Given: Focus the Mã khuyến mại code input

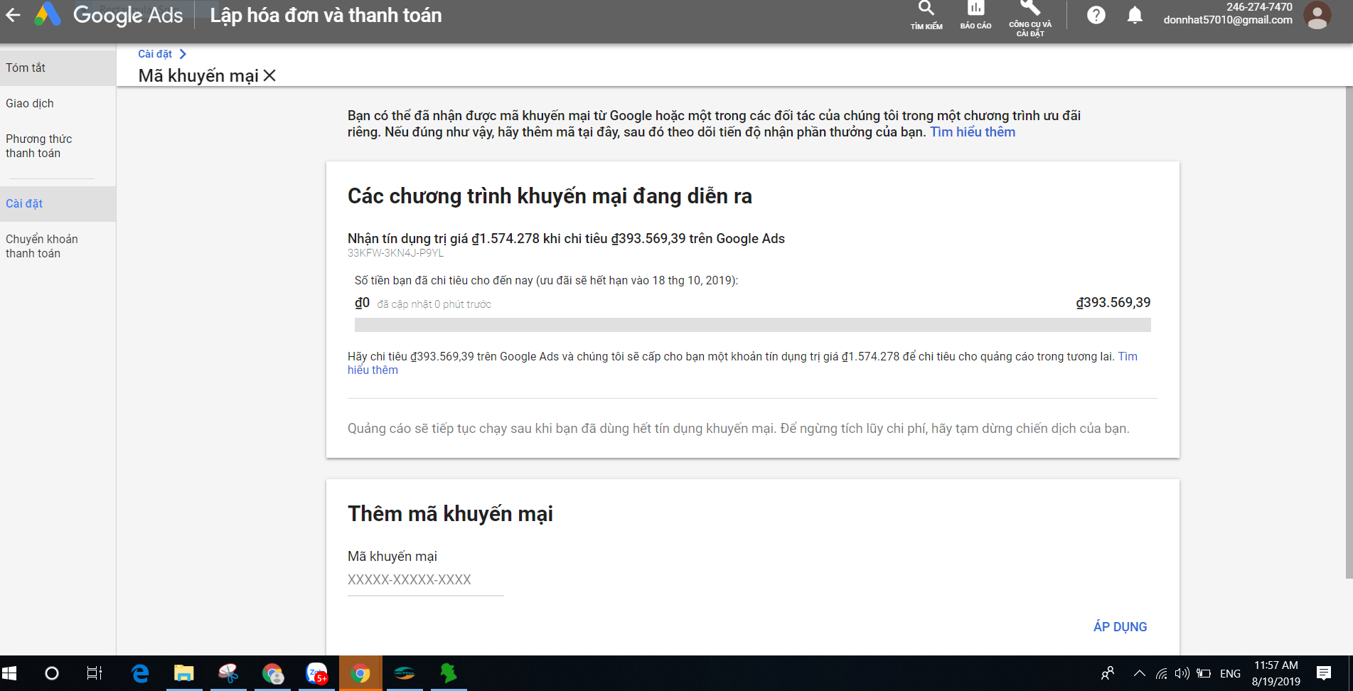Looking at the screenshot, I should click(x=425, y=580).
